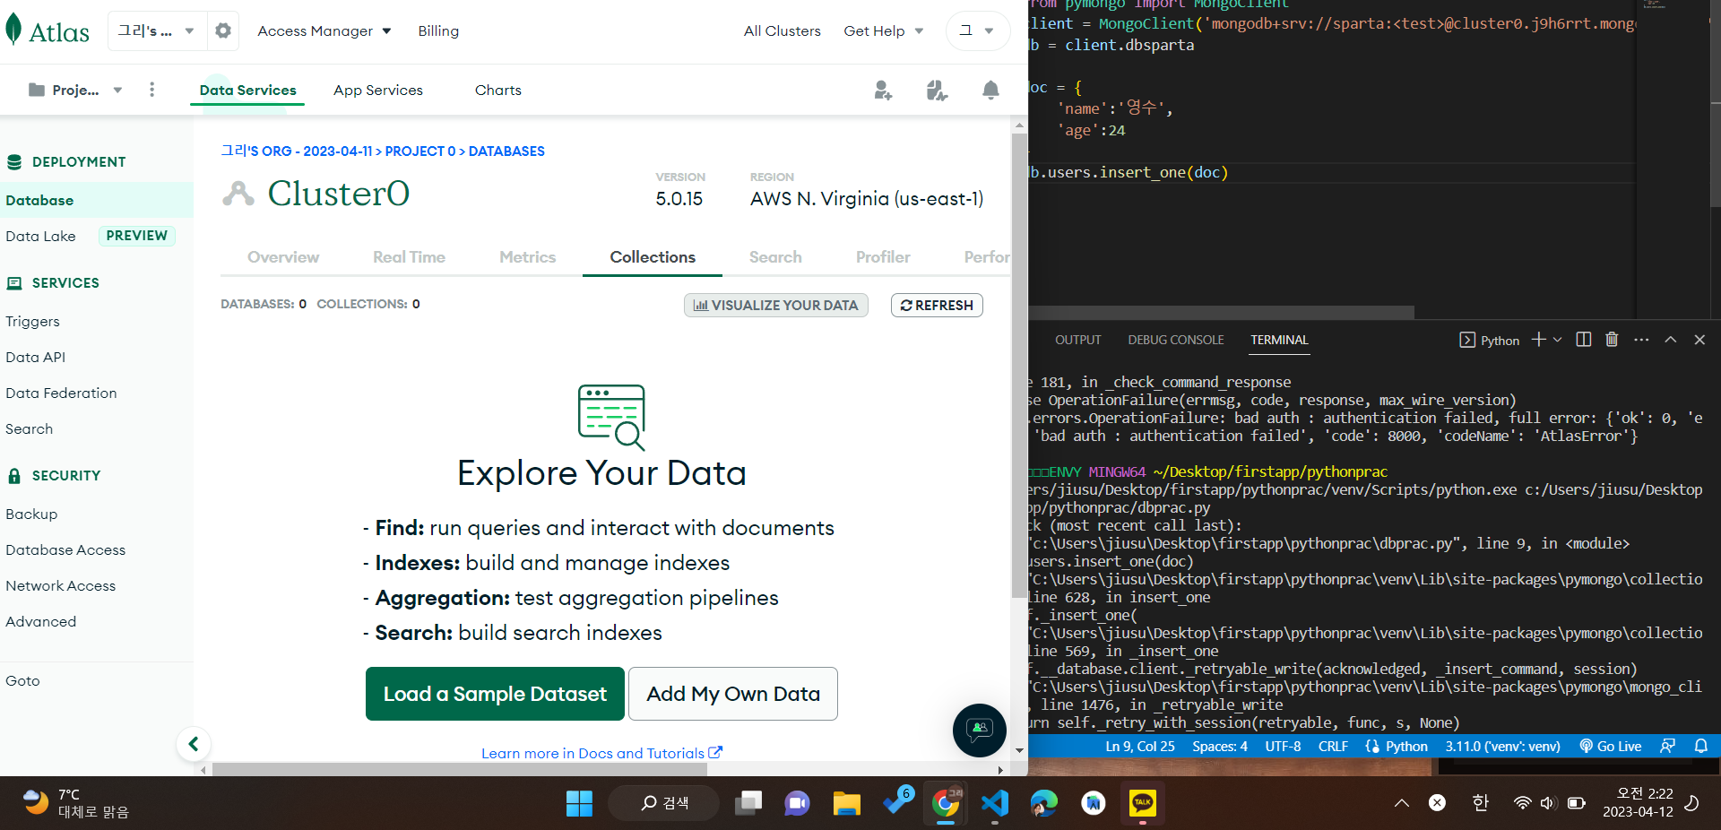The image size is (1721, 830).
Task: Click Load a Sample Dataset button
Action: pos(495,694)
